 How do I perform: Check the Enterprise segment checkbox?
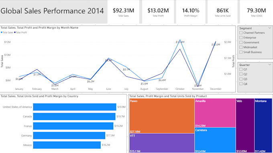coord(241,37)
